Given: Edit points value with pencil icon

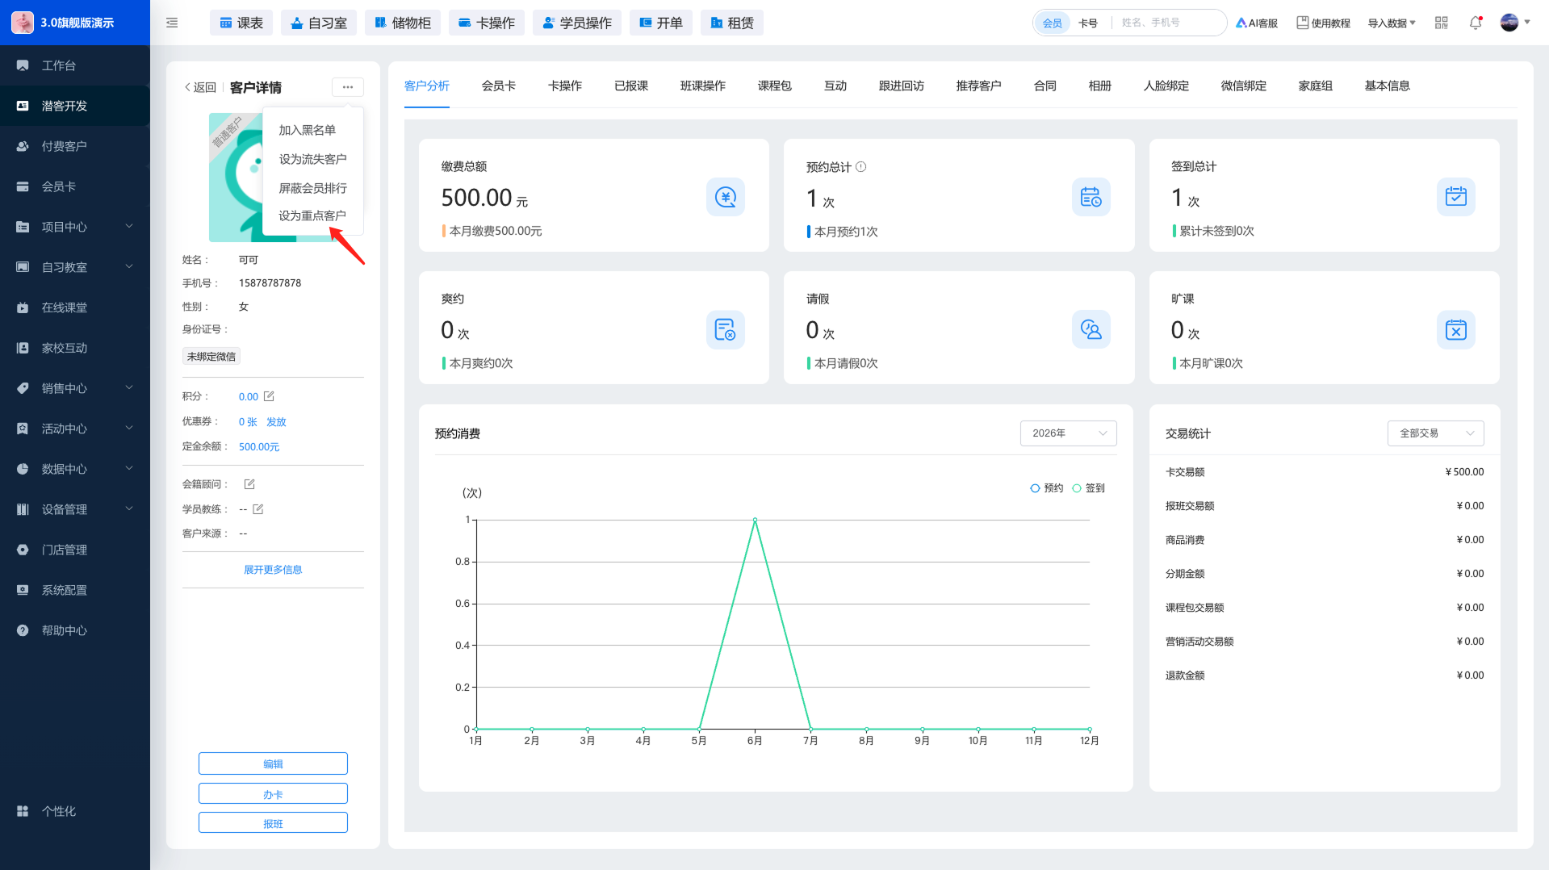Looking at the screenshot, I should 270,396.
